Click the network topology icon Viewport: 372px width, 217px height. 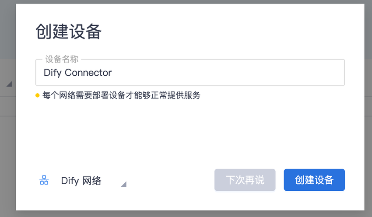44,180
